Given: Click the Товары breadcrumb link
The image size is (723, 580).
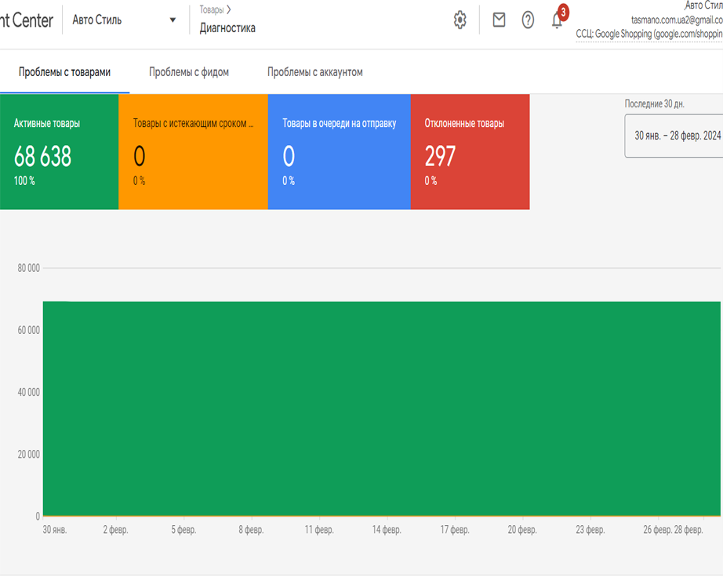Looking at the screenshot, I should point(211,9).
